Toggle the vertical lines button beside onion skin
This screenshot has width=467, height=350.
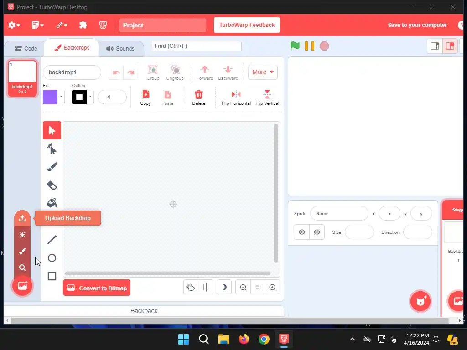pyautogui.click(x=206, y=287)
